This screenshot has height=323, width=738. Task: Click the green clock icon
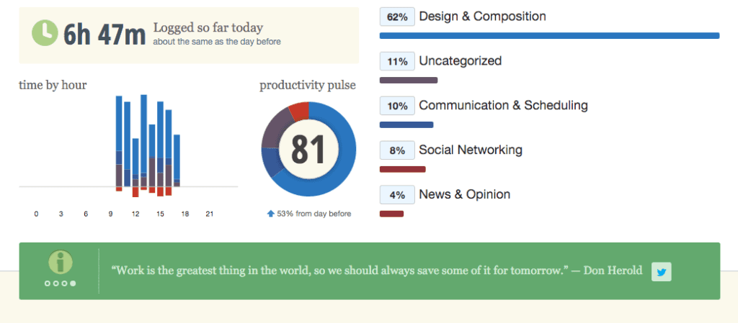point(45,33)
